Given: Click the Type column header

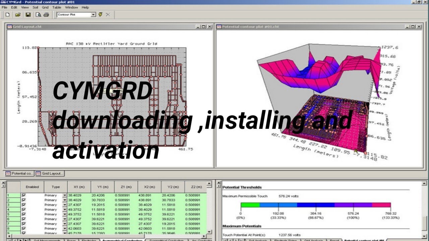Looking at the screenshot, I should click(x=56, y=187).
